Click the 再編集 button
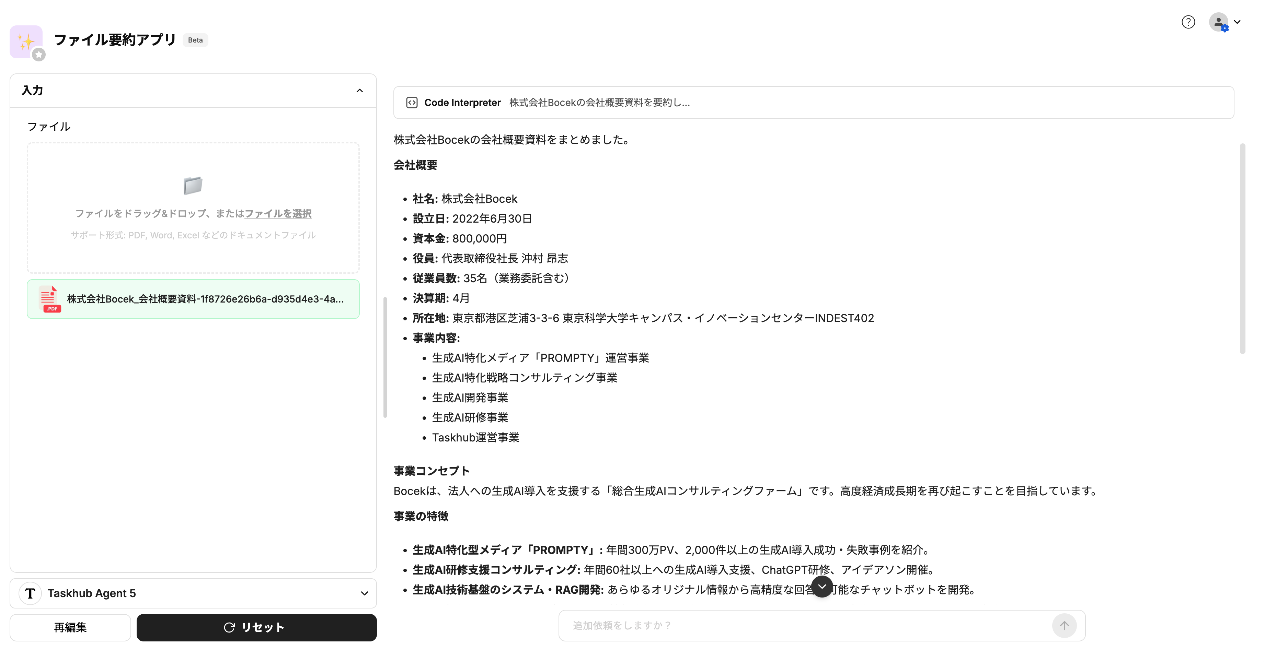The width and height of the screenshot is (1264, 662). 70,627
